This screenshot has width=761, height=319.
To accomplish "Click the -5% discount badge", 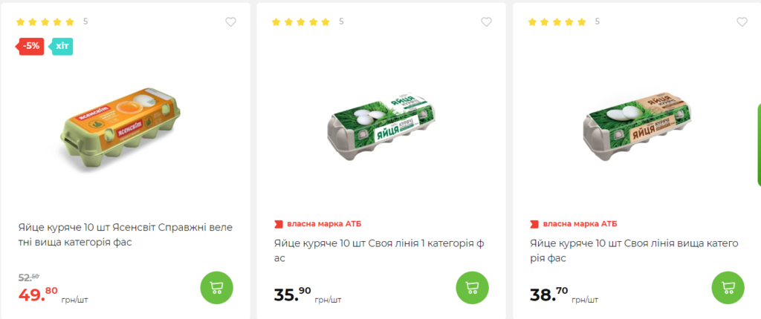I will click(30, 47).
